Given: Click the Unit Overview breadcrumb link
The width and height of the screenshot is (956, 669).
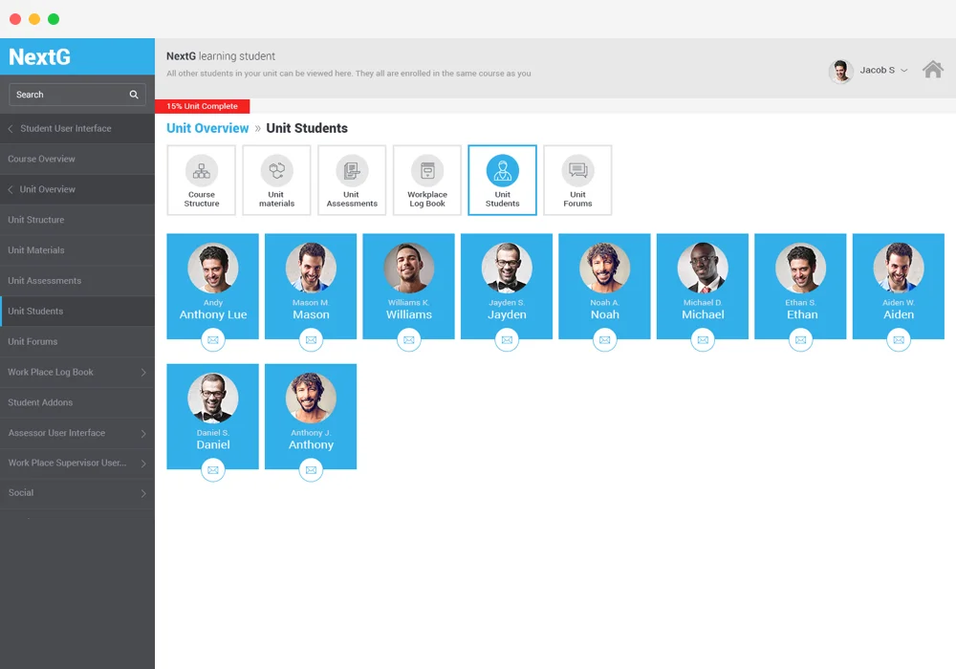Looking at the screenshot, I should click(207, 128).
